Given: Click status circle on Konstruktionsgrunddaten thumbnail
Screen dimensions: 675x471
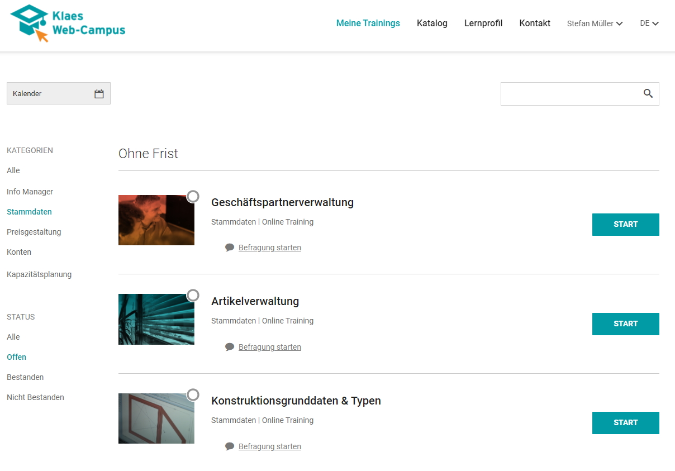Looking at the screenshot, I should click(193, 394).
